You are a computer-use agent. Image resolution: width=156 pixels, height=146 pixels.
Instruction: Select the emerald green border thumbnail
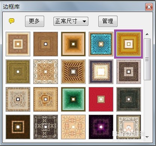point(73,99)
